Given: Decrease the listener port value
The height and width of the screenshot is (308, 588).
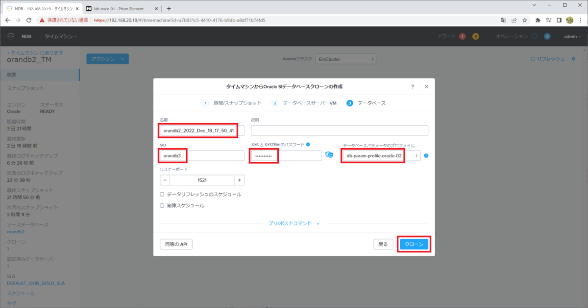Looking at the screenshot, I should [x=165, y=180].
